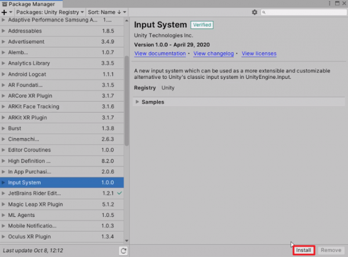Image resolution: width=348 pixels, height=257 pixels.
Task: Click the installed checkmark on JetBrains Rider
Action: point(119,193)
